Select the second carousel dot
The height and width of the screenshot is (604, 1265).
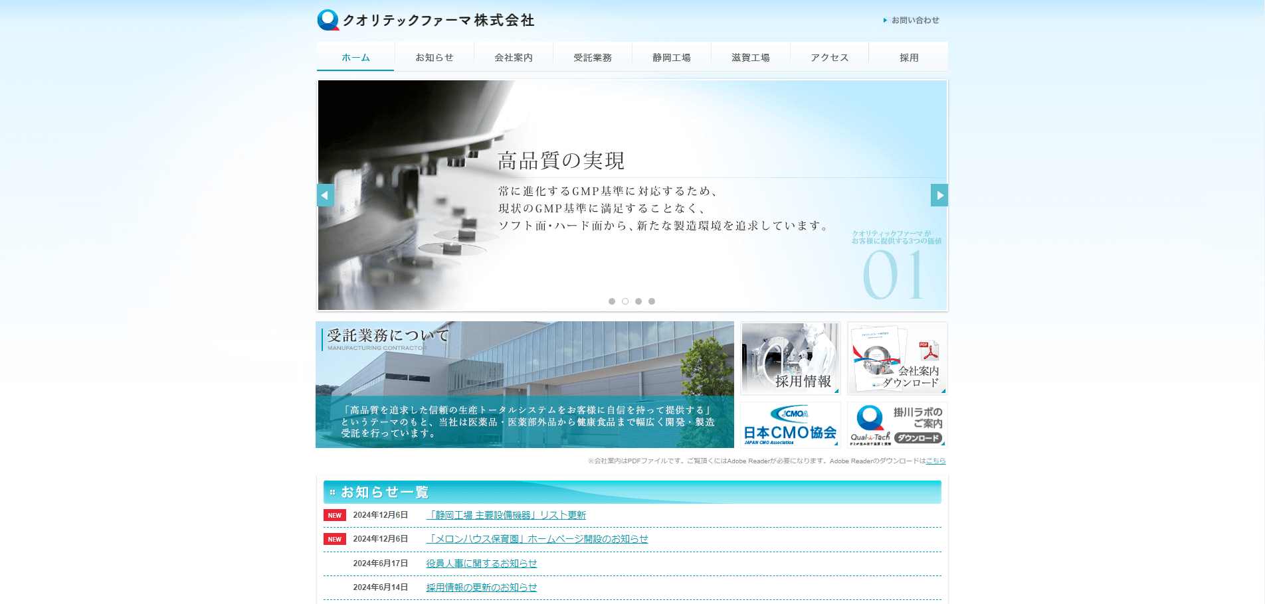point(625,301)
